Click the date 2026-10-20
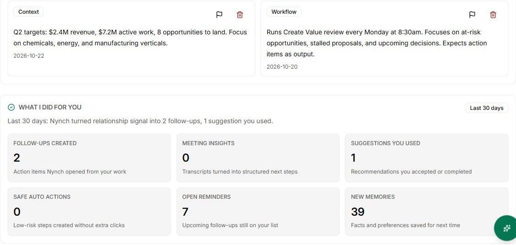This screenshot has width=516, height=245. tap(282, 67)
